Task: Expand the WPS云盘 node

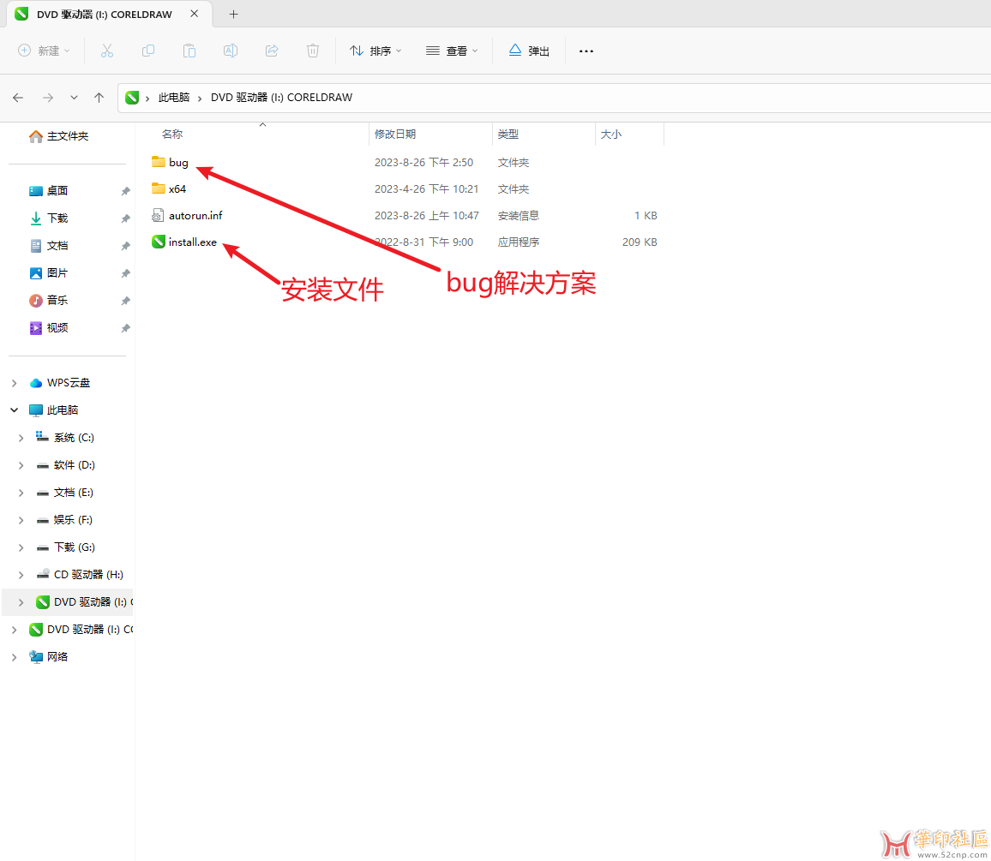Action: (14, 383)
